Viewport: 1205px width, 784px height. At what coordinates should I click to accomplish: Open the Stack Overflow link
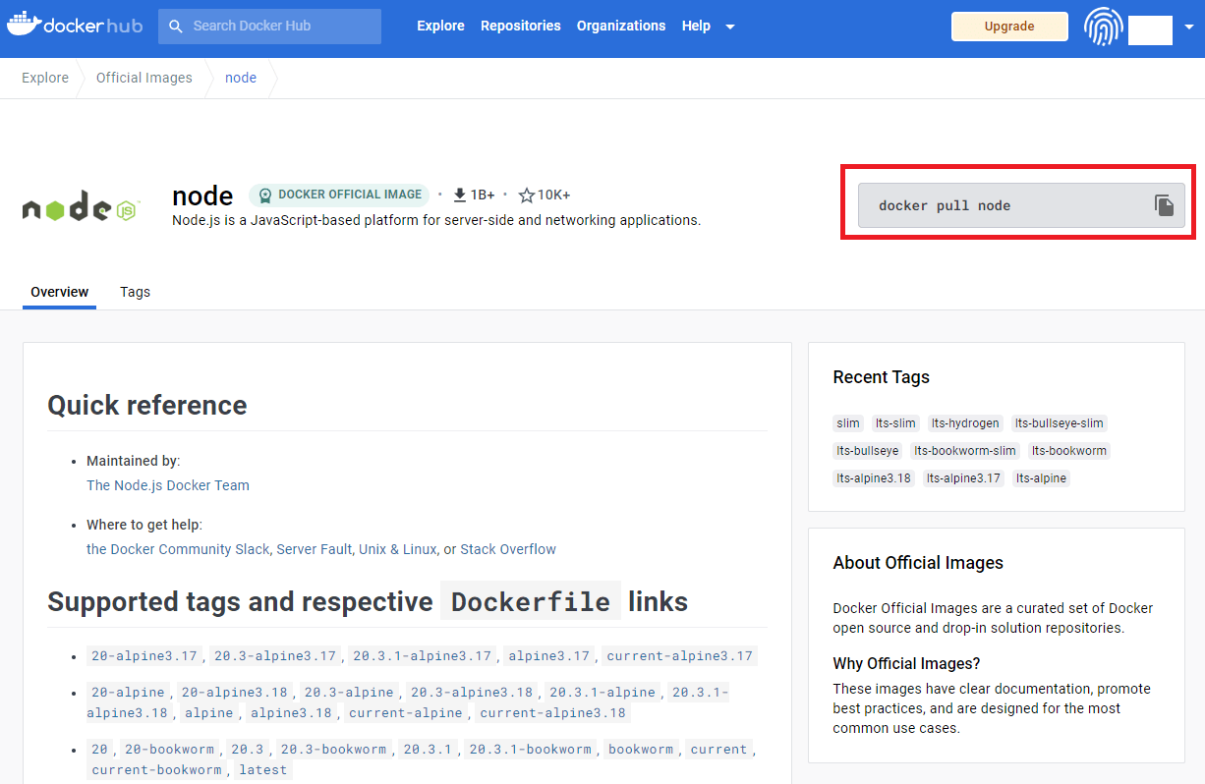[508, 549]
